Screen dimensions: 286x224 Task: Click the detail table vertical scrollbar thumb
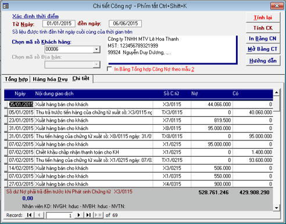click(x=277, y=103)
